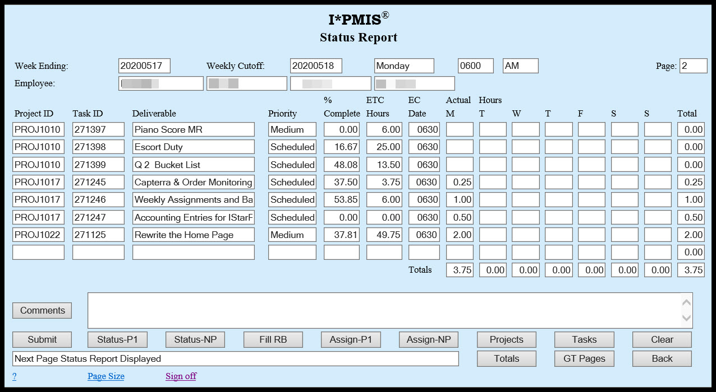Open the Tasks list

pos(584,339)
